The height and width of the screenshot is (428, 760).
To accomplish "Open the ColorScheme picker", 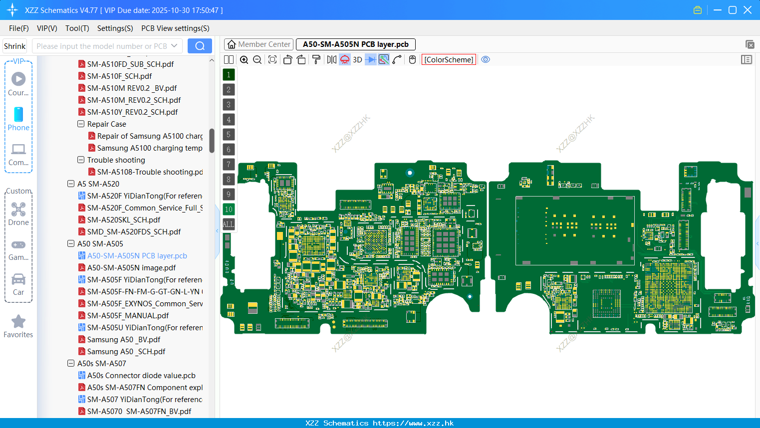I will [448, 59].
